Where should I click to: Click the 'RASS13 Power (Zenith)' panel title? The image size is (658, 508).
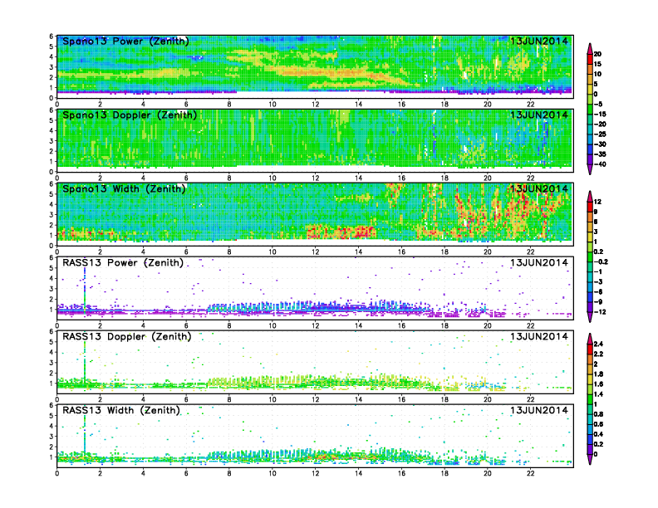click(122, 263)
